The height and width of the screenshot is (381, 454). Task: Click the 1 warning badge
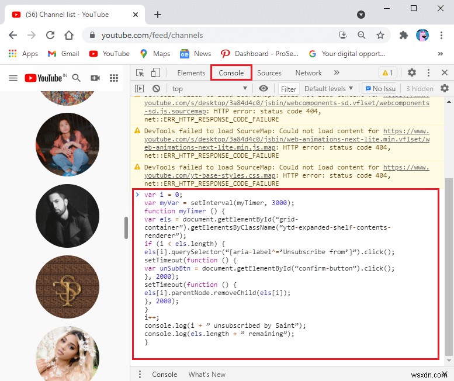(x=388, y=72)
